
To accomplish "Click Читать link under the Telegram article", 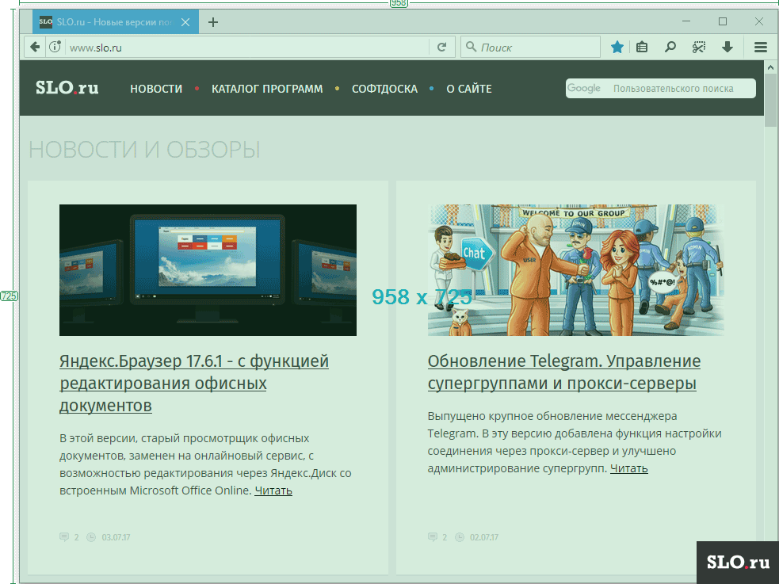I will [x=629, y=468].
